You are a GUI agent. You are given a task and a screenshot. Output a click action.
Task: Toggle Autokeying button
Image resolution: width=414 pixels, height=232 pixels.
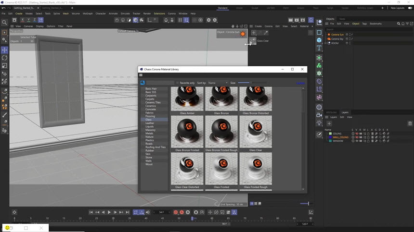[x=181, y=212]
